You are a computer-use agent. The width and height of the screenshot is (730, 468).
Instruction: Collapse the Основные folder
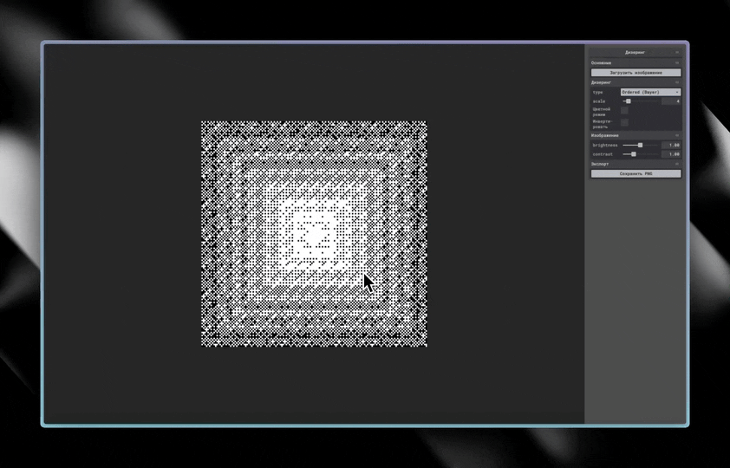[x=635, y=62]
